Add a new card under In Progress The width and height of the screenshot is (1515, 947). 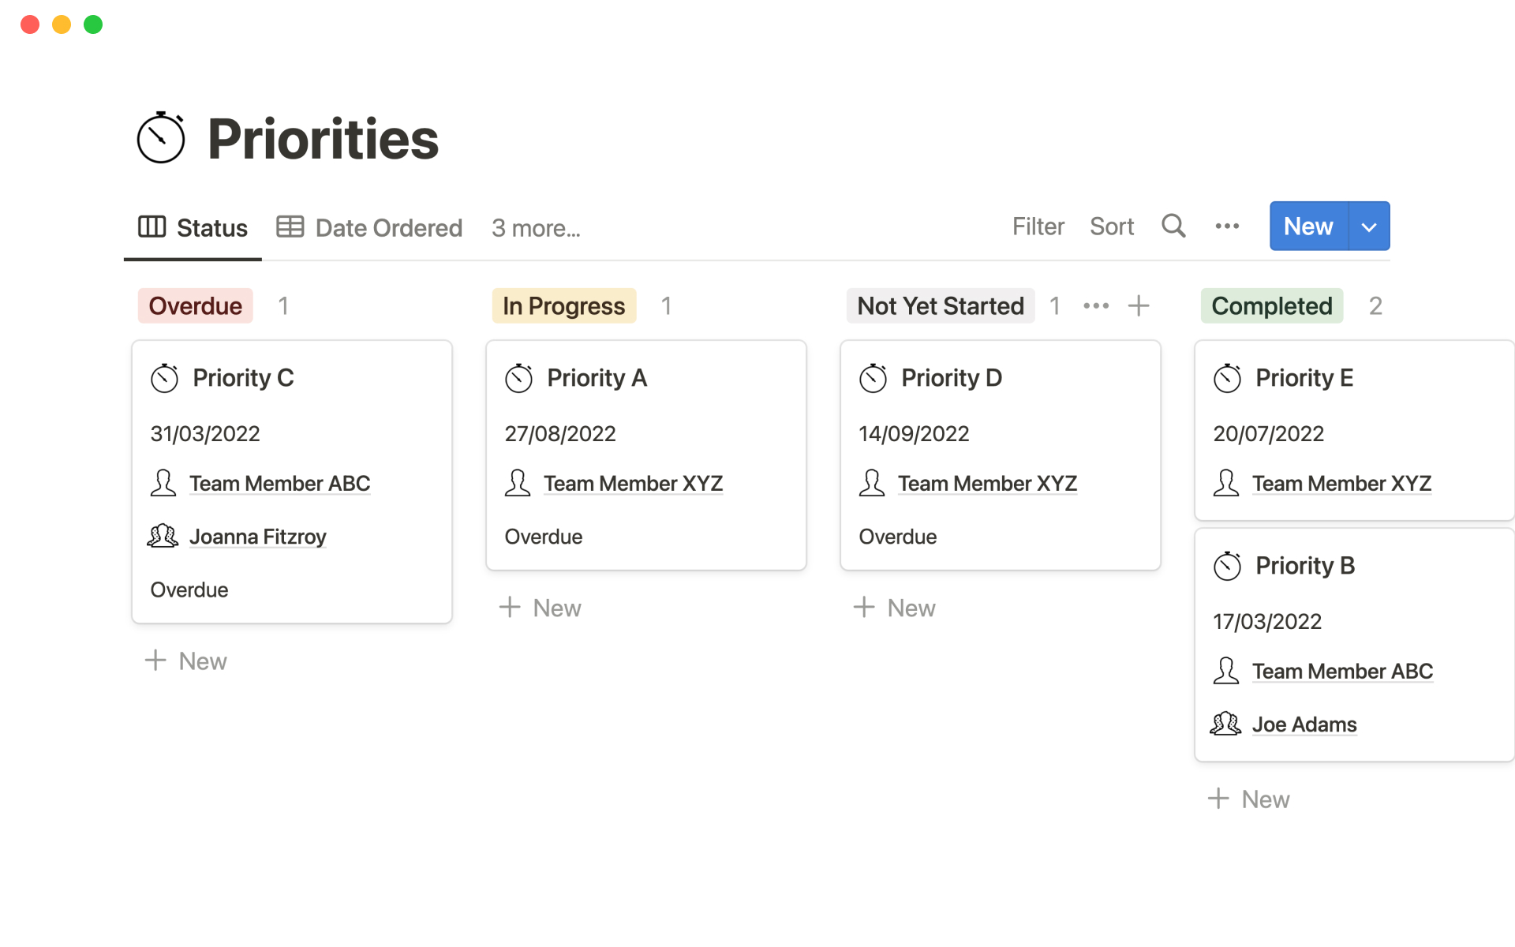coord(541,608)
